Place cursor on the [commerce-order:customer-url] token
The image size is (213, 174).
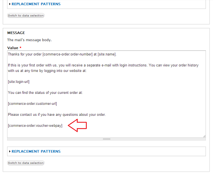tap(32, 103)
